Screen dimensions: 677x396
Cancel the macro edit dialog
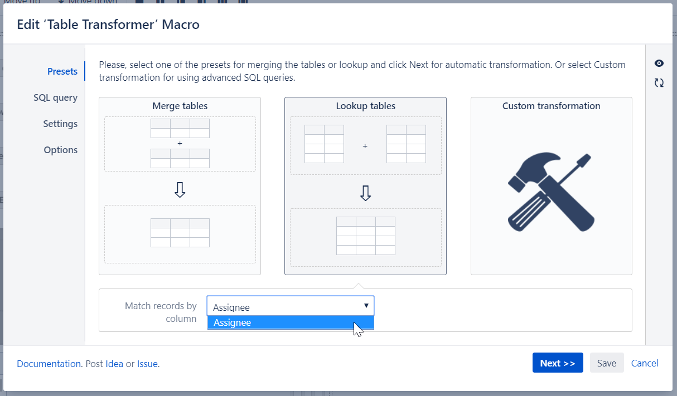pyautogui.click(x=645, y=363)
